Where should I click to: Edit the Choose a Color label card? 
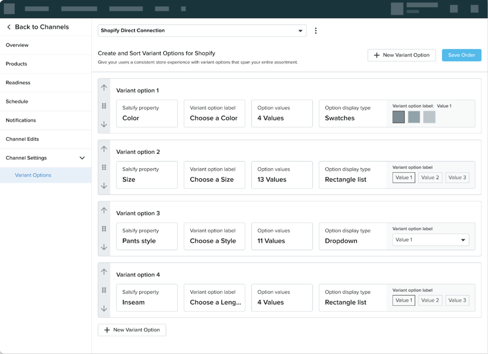214,114
